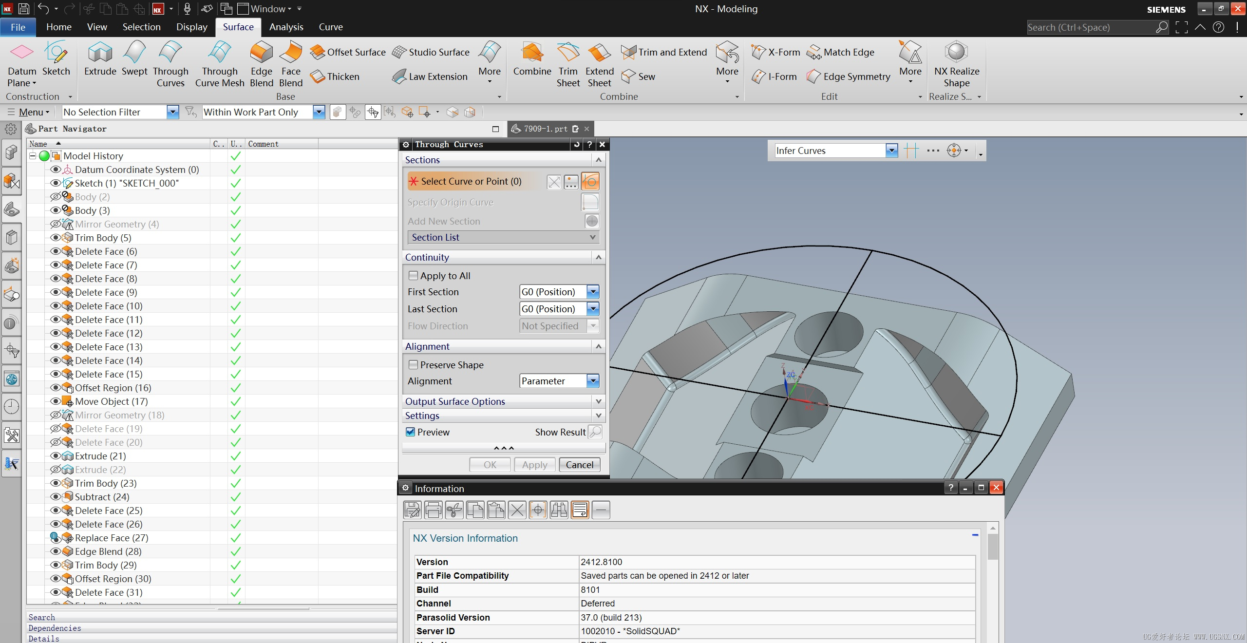Show the hidden Delete Face (19)
This screenshot has width=1247, height=643.
point(56,429)
